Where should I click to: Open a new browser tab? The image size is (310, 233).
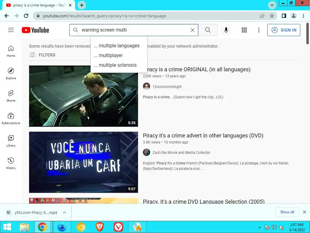pyautogui.click(x=82, y=5)
